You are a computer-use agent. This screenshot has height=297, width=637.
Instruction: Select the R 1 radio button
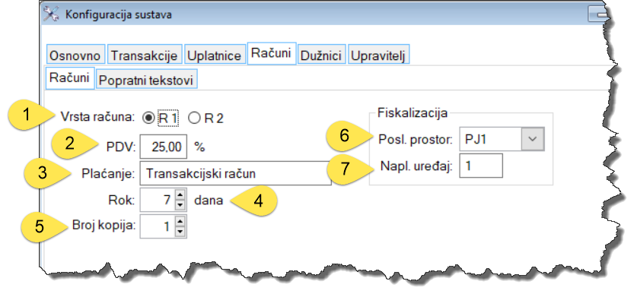tap(148, 118)
